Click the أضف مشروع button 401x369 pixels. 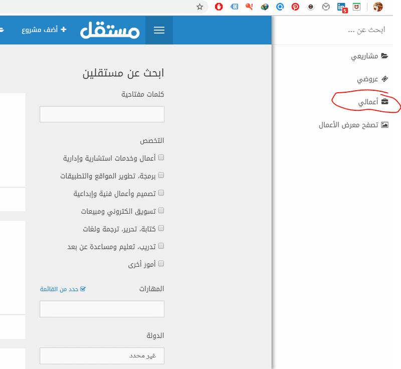click(x=43, y=30)
